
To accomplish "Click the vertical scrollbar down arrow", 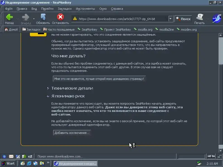I will coord(220,151).
